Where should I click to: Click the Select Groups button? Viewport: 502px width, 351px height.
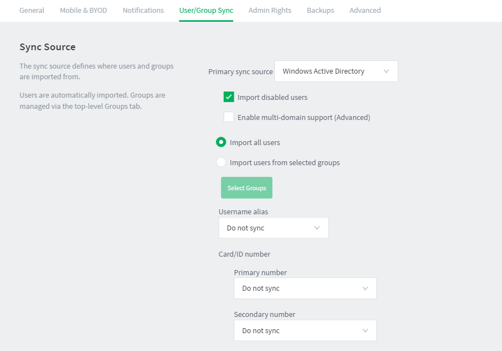[x=247, y=187]
